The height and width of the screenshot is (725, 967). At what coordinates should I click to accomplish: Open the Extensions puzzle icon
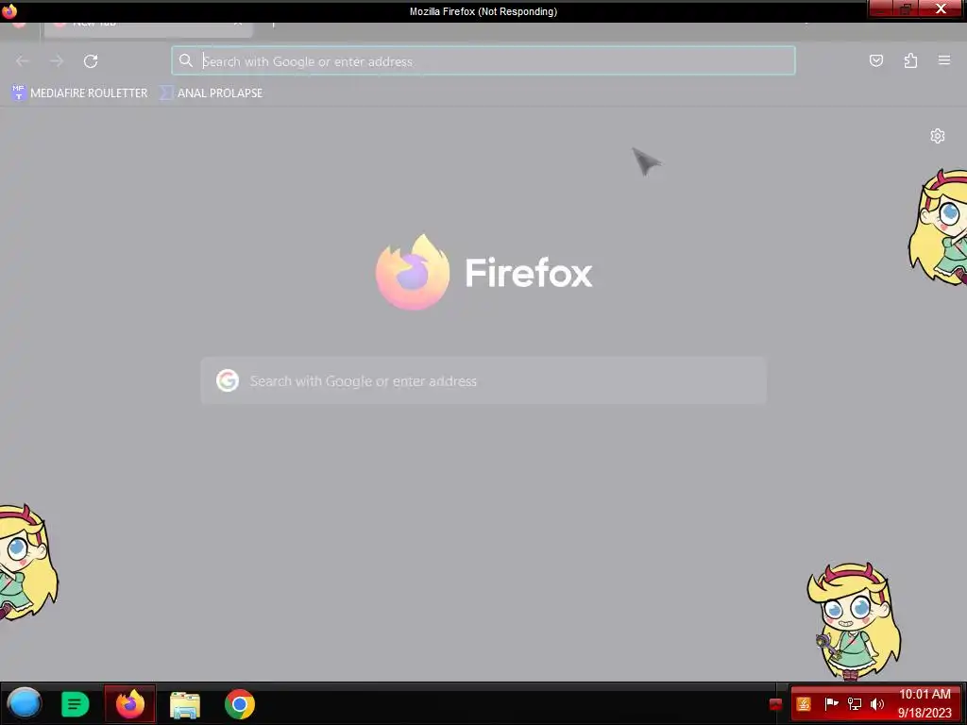coord(910,60)
